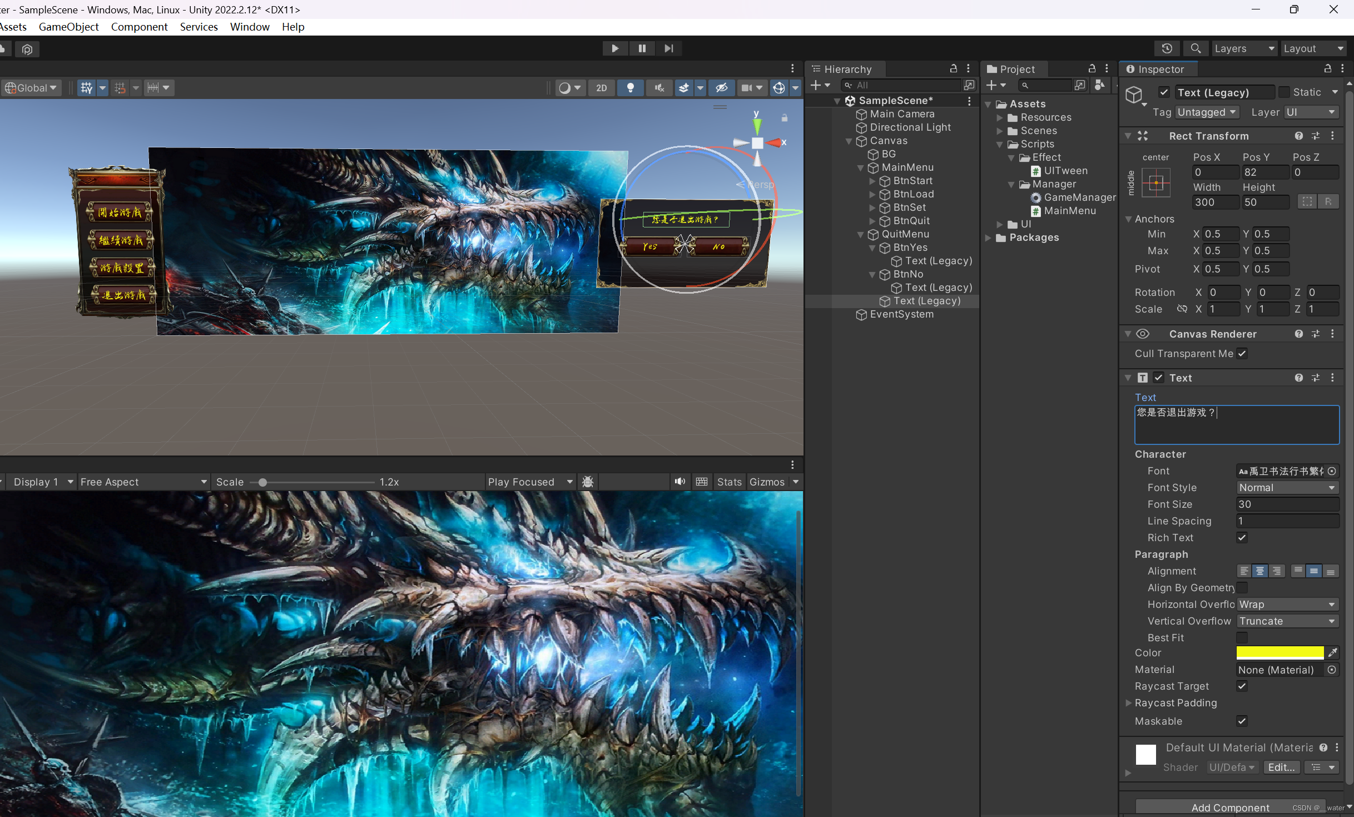1354x817 pixels.
Task: Open the Tag Untagged dropdown
Action: click(1206, 112)
